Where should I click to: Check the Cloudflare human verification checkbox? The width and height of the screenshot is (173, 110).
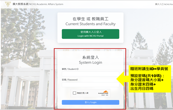74,93
